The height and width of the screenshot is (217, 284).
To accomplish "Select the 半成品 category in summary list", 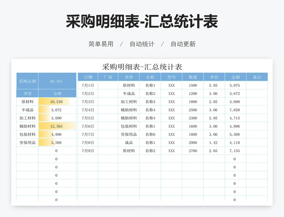I will coord(27,110).
